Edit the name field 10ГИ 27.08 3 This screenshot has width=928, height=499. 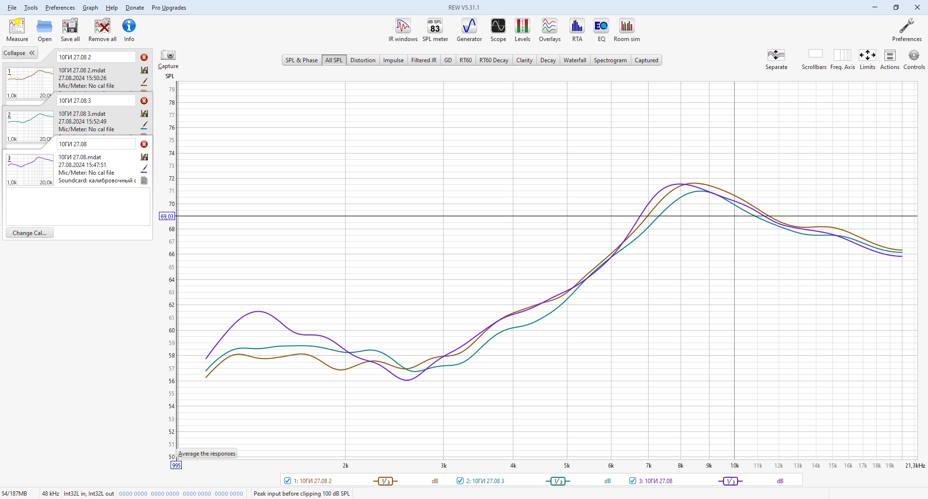[96, 101]
